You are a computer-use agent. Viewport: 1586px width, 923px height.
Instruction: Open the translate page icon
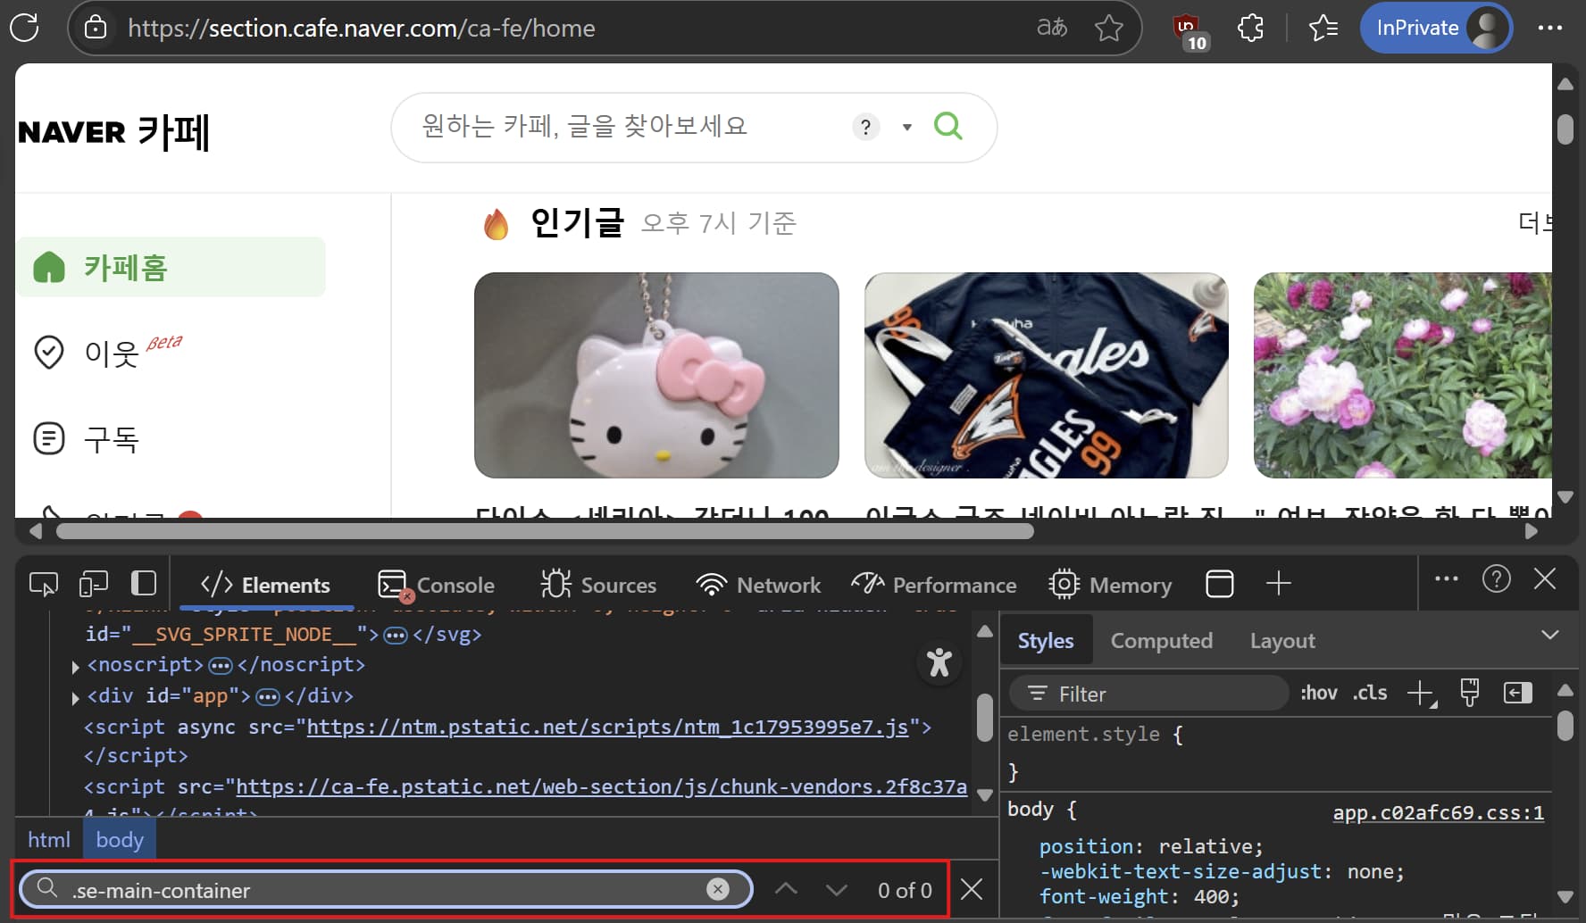(x=1052, y=28)
